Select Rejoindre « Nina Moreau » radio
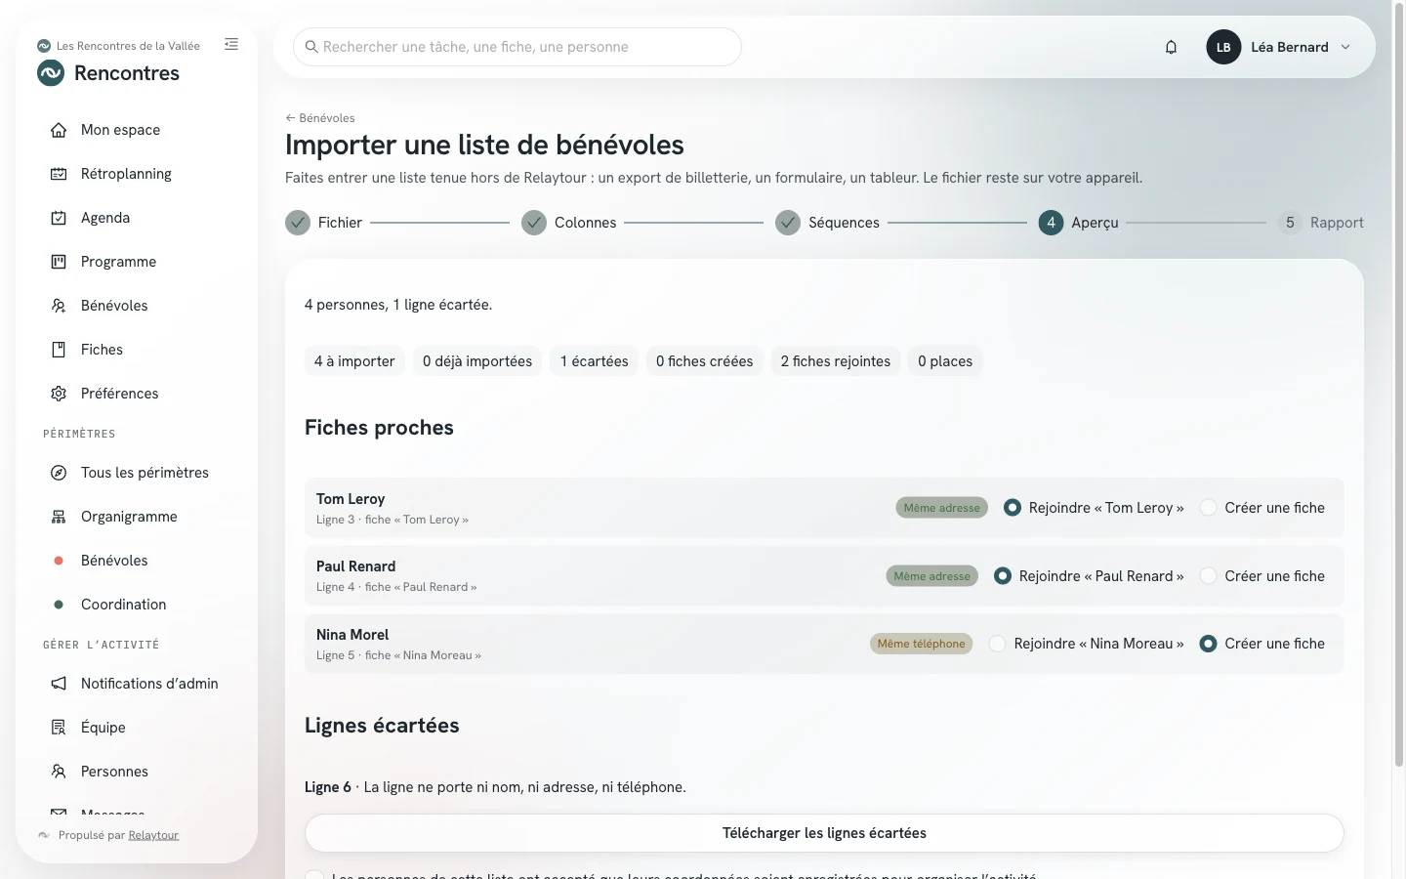 (x=997, y=644)
